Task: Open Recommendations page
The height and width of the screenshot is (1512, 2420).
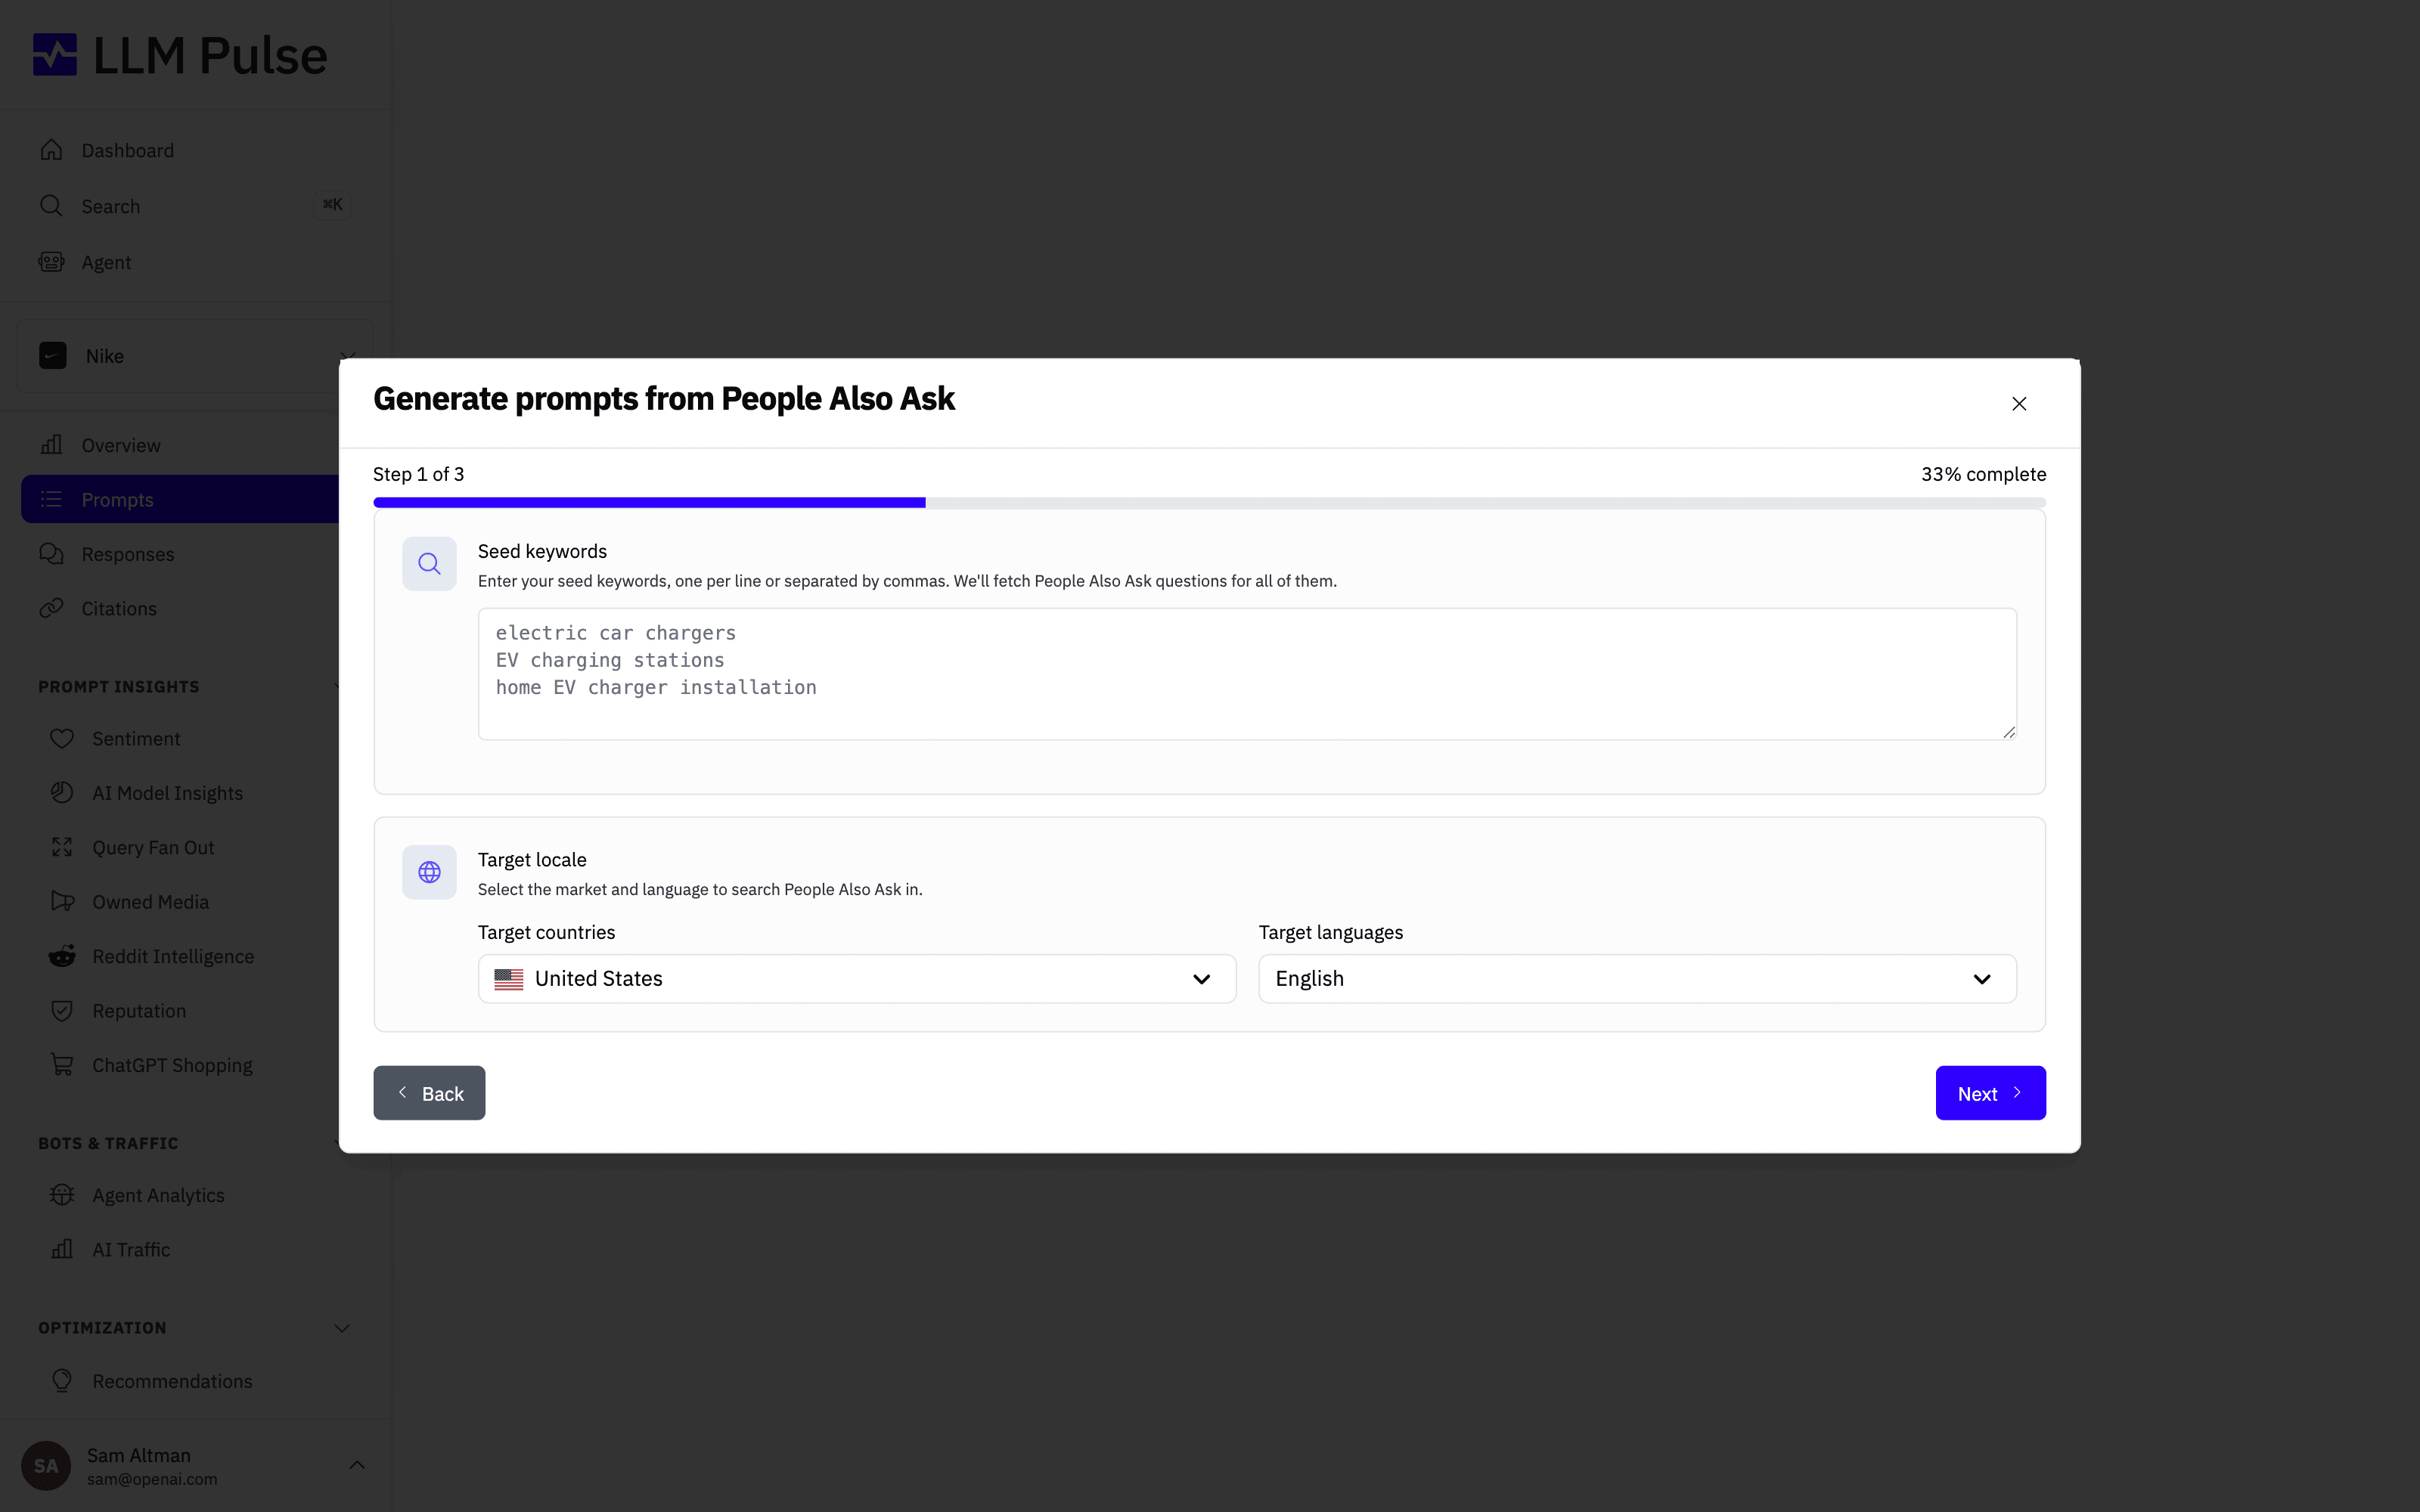Action: 172,1381
